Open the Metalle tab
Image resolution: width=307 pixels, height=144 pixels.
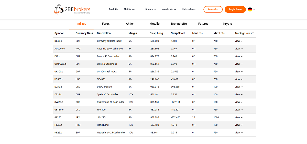point(155,24)
